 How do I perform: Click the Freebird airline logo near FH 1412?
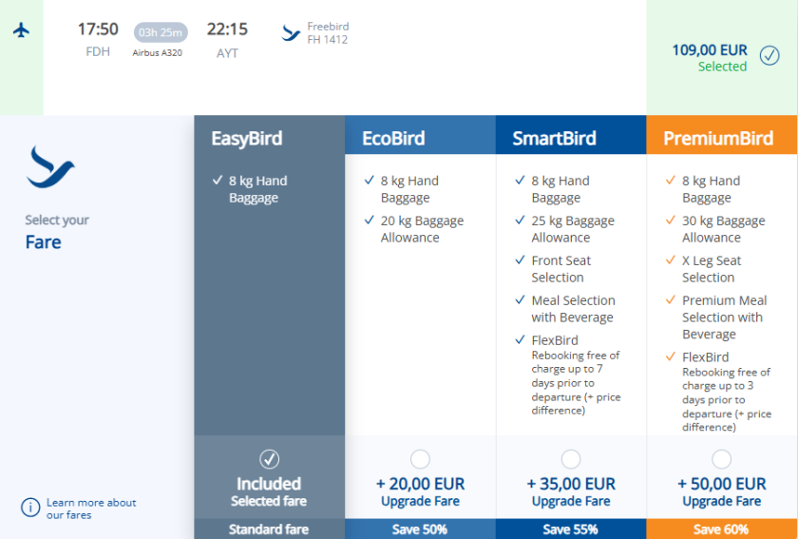coord(292,33)
